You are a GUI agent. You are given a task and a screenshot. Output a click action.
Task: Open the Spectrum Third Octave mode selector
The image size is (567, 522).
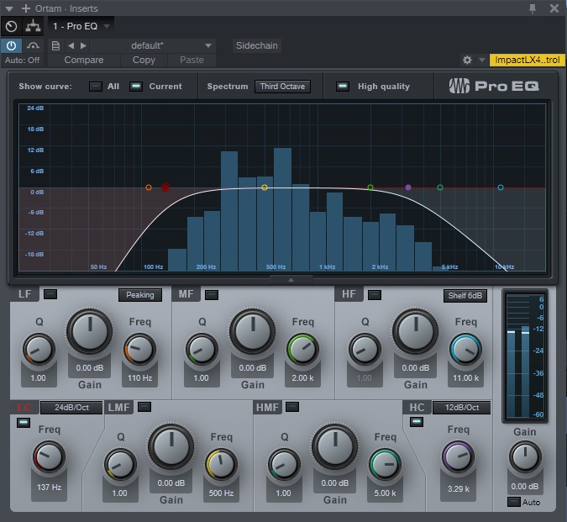(x=282, y=87)
